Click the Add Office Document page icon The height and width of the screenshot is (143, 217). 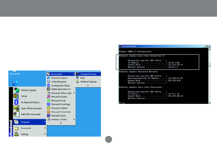point(16,114)
